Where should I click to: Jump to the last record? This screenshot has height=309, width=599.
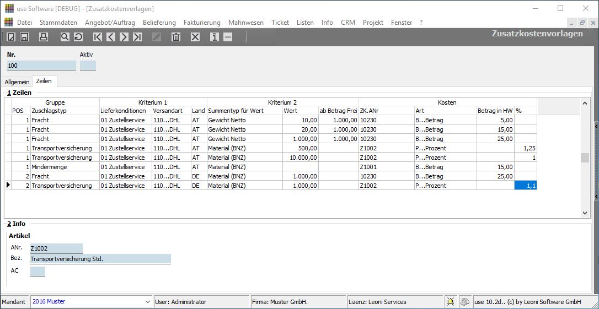tap(137, 37)
